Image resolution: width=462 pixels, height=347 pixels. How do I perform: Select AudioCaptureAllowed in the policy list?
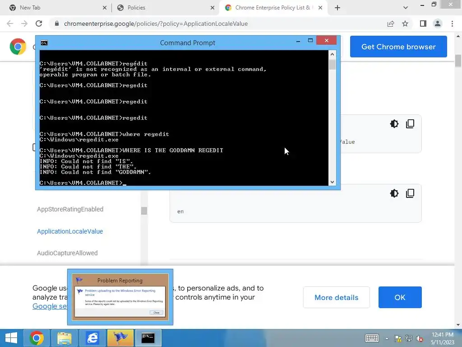coord(67,253)
